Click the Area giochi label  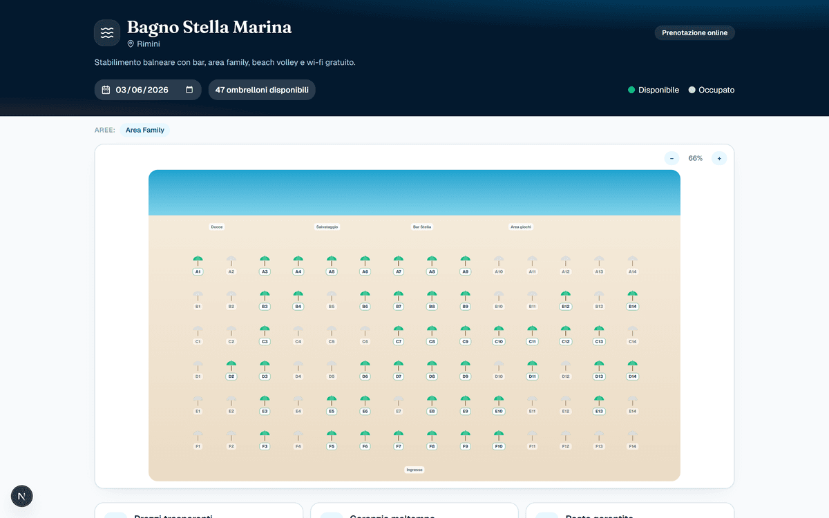521,227
